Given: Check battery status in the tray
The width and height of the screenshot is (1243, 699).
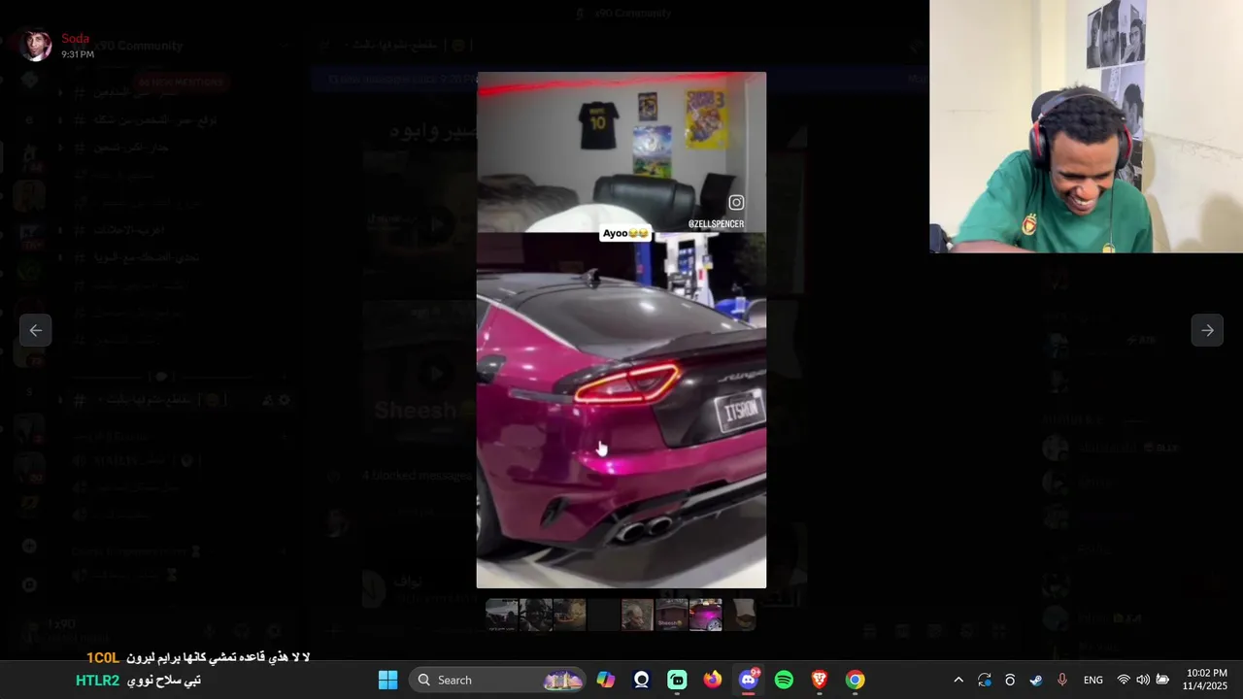Looking at the screenshot, I should (1162, 680).
